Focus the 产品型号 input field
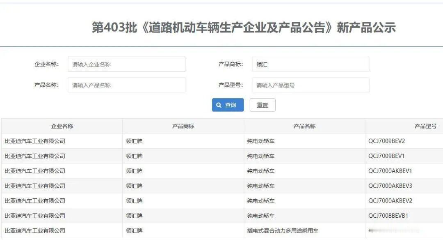443x244 pixels. (x=311, y=85)
